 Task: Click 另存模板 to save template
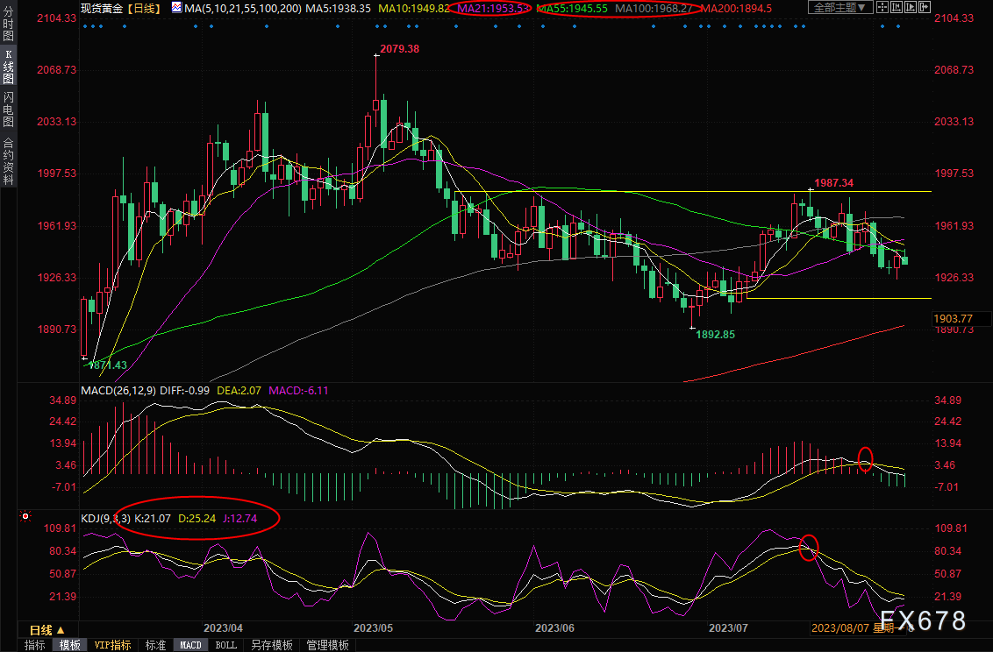click(x=271, y=645)
